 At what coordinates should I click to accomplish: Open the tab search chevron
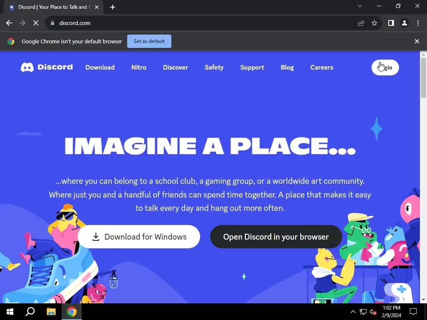click(x=360, y=6)
